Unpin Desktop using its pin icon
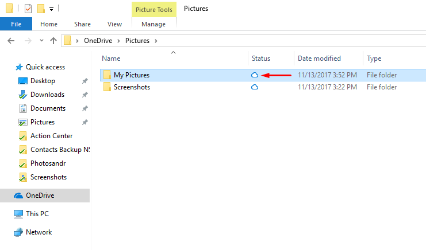The height and width of the screenshot is (250, 426). click(85, 81)
